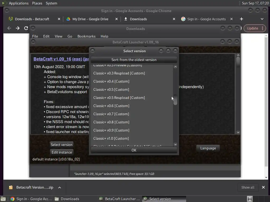Close the Downloads - Betacraft tab
Screen dimensions: 270x202
[x=59, y=19]
